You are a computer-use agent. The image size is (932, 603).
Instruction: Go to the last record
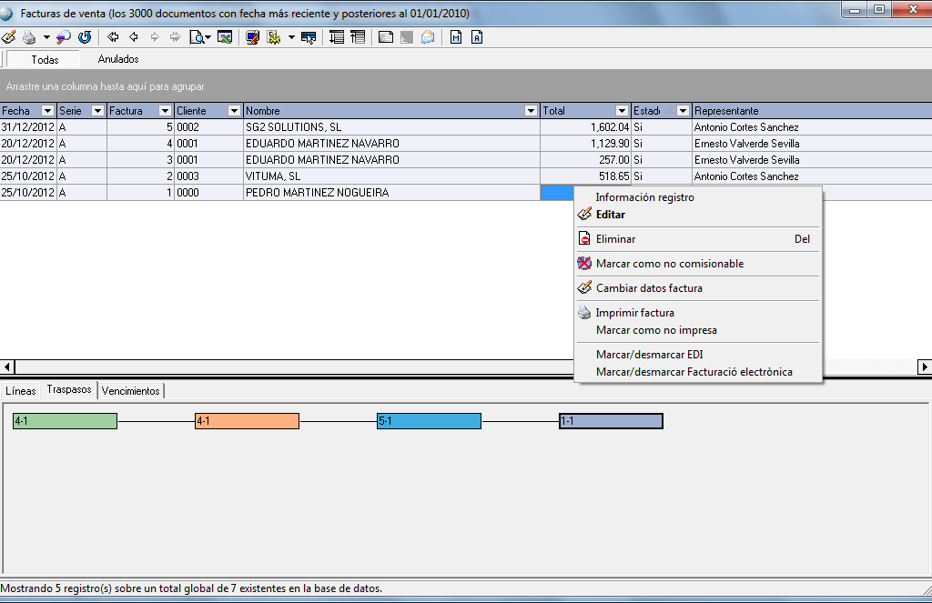pos(175,37)
